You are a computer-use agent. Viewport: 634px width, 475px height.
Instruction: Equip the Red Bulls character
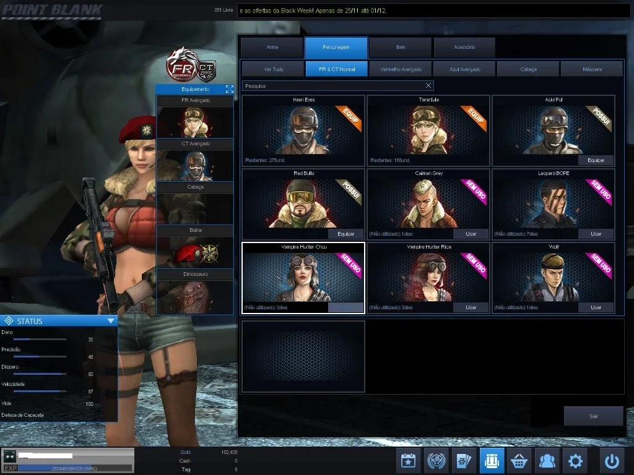point(345,234)
